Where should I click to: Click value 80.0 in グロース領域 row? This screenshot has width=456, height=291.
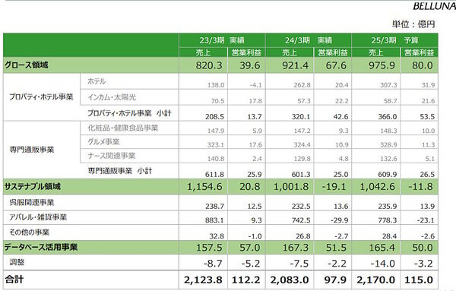tap(423, 65)
